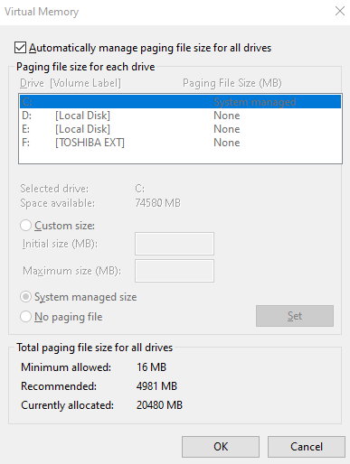Select drive C: in the drive list
Viewport: 350px width, 464px height.
click(180, 102)
